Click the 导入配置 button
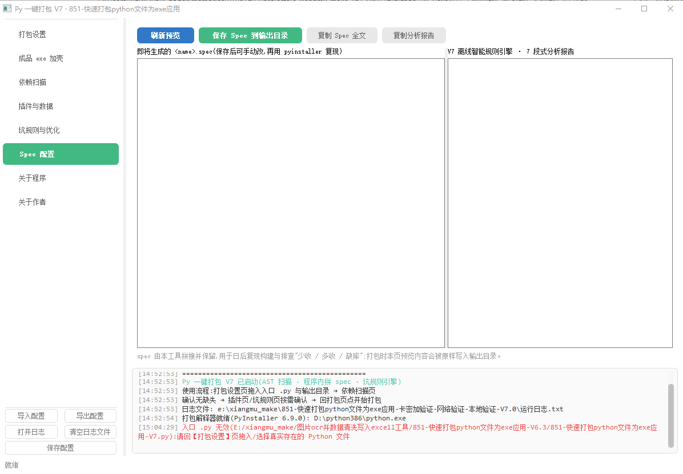683x474 pixels. [x=31, y=416]
